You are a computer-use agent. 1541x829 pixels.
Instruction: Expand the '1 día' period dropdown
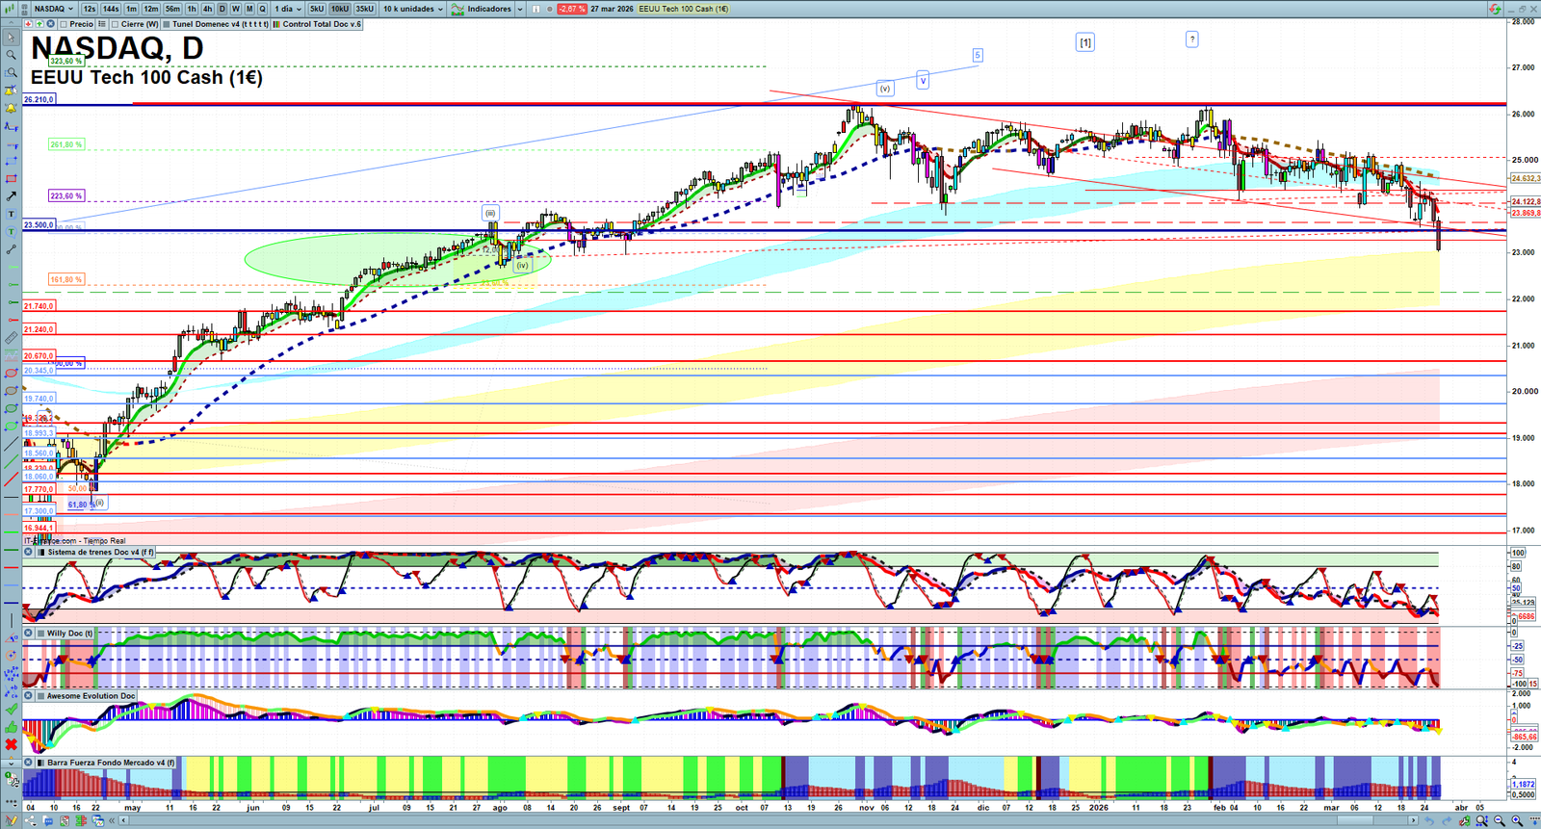(287, 9)
